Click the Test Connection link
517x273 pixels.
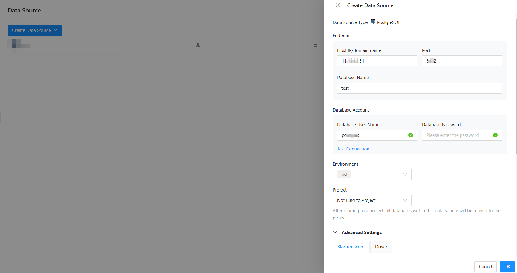(353, 149)
